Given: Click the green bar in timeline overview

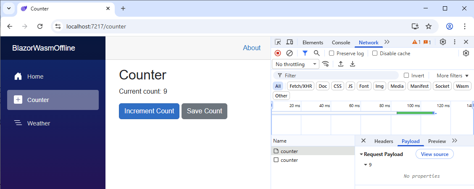Looking at the screenshot, I should click(x=415, y=113).
